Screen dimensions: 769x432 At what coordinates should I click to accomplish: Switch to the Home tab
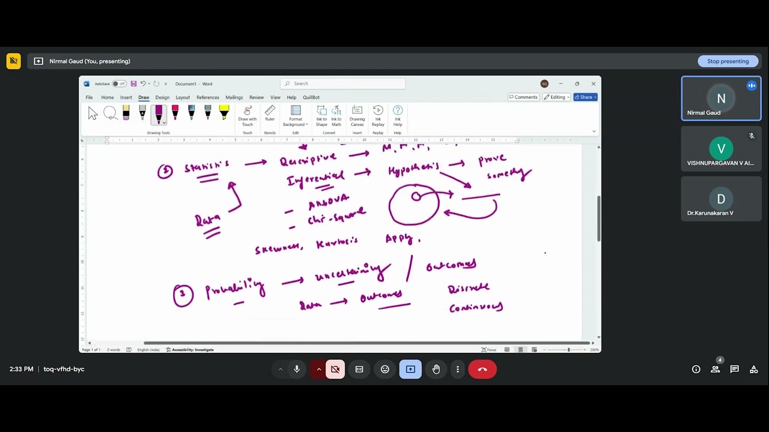pos(108,97)
